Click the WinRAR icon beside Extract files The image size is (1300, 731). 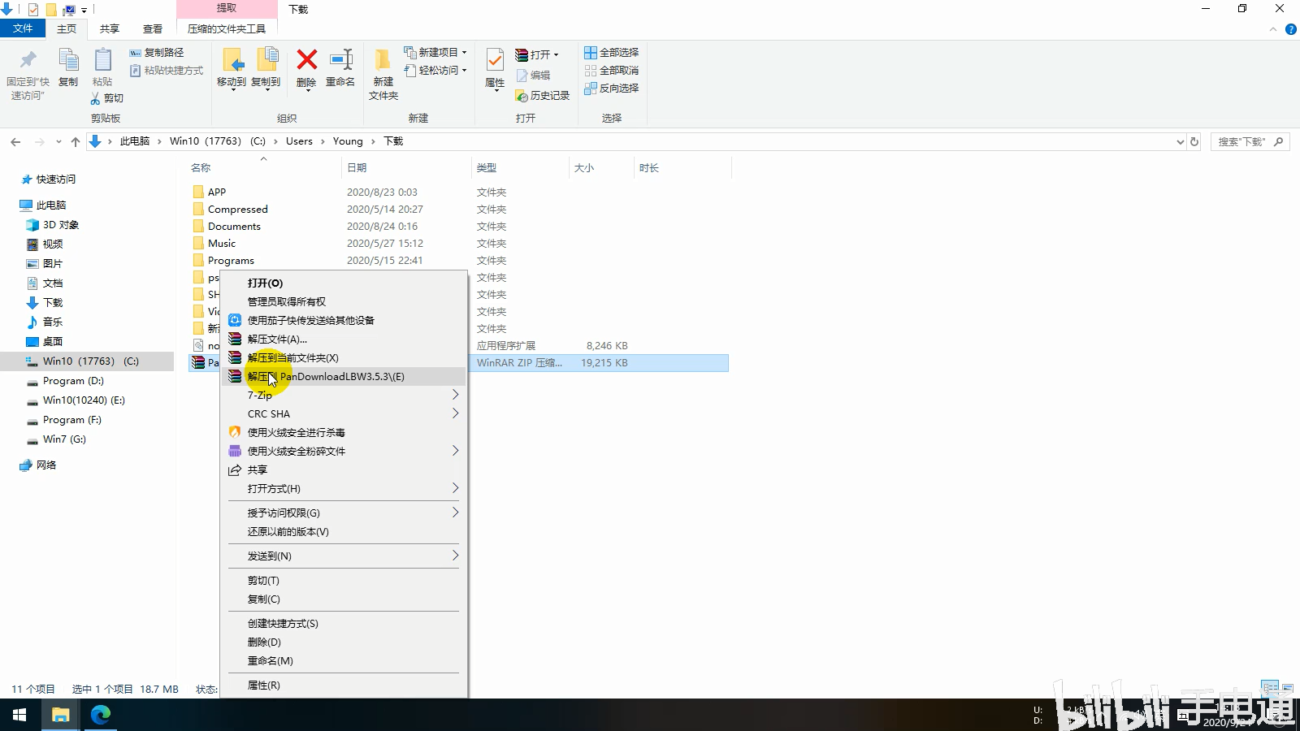(235, 339)
